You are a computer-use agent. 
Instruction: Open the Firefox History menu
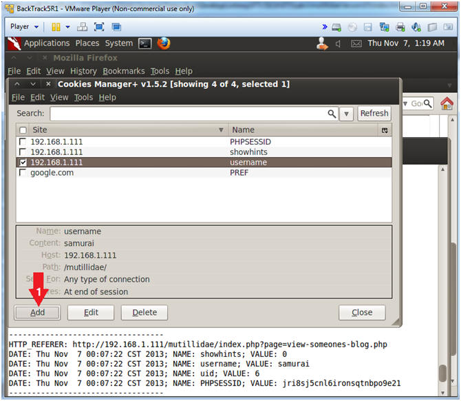[83, 71]
